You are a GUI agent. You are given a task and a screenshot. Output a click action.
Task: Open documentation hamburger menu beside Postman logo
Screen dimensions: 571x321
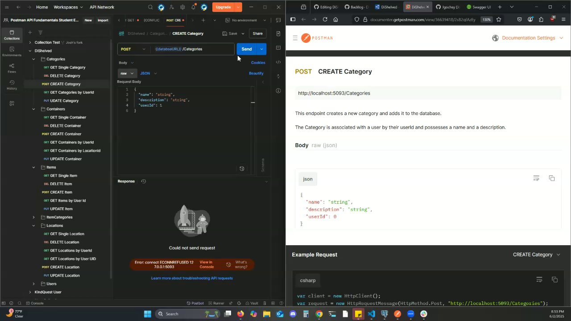coord(295,38)
